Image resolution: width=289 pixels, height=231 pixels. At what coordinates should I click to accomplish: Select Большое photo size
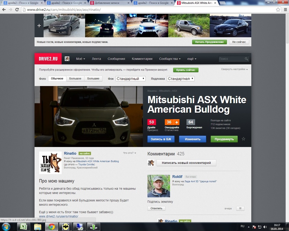75,79
